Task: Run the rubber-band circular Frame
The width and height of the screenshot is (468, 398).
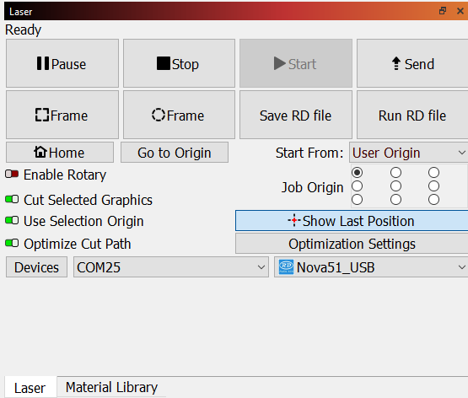Action: [179, 115]
